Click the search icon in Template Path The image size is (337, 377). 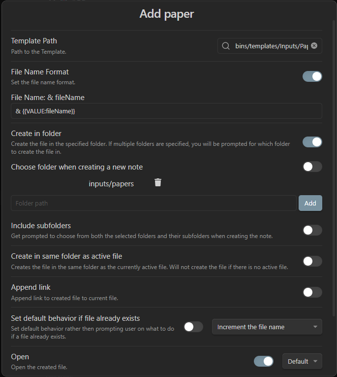(x=226, y=46)
